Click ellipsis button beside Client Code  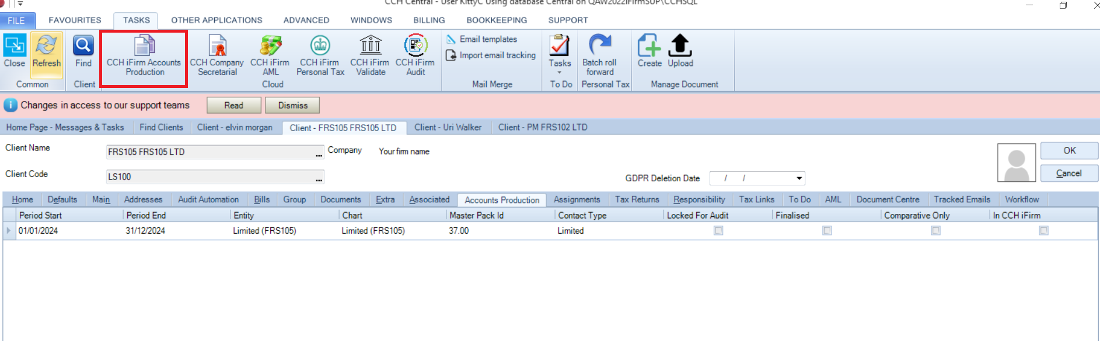[319, 179]
